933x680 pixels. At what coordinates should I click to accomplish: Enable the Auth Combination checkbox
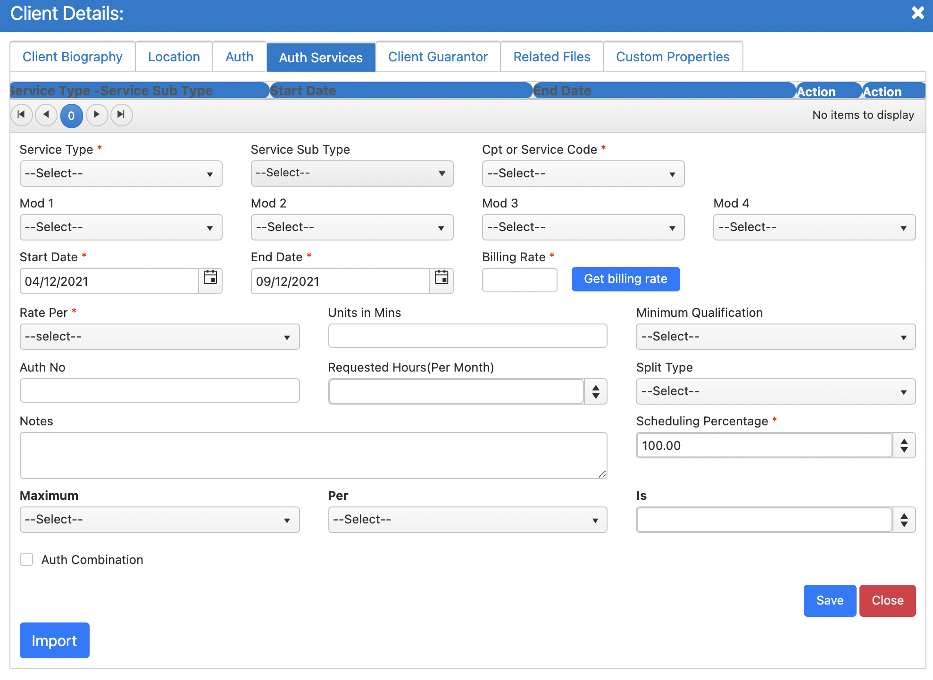coord(27,560)
